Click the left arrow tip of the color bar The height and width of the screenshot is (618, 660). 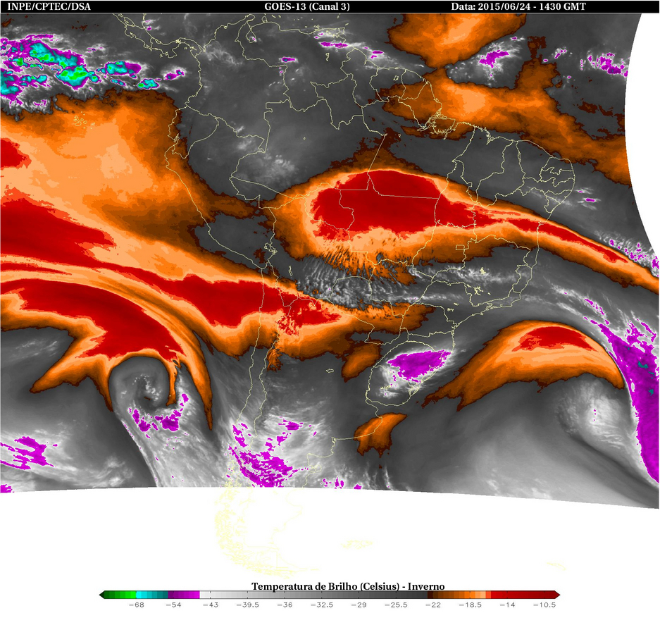pyautogui.click(x=101, y=595)
